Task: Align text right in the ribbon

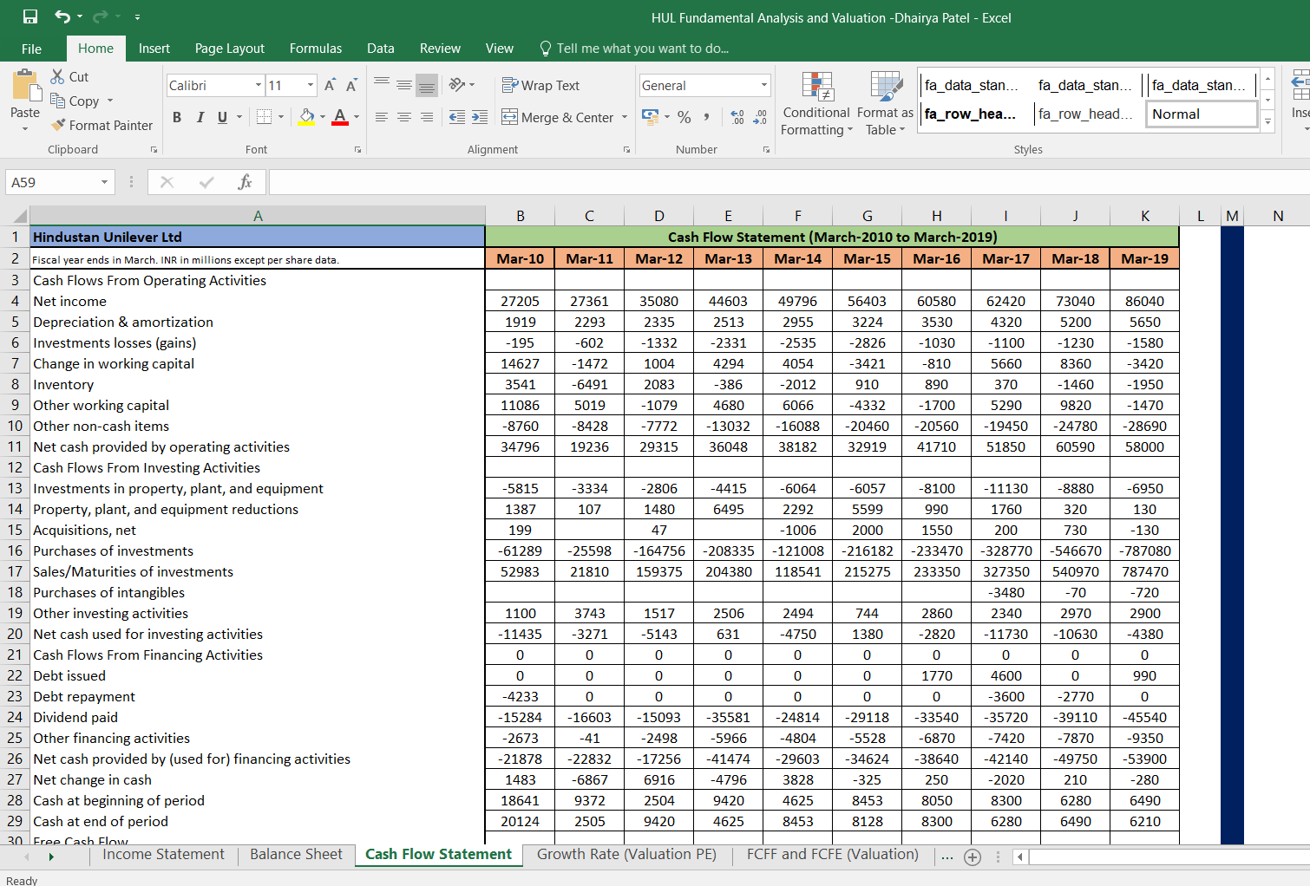Action: (427, 117)
